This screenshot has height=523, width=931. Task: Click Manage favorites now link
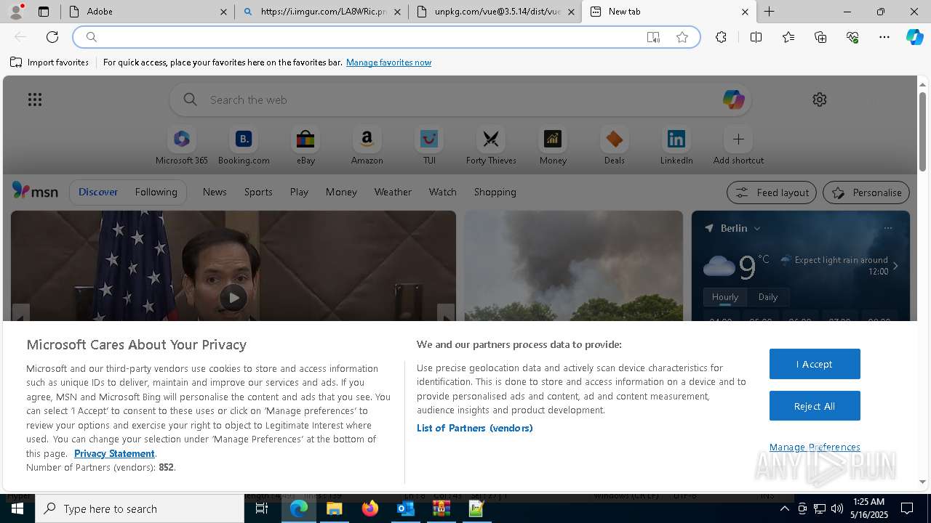point(388,62)
